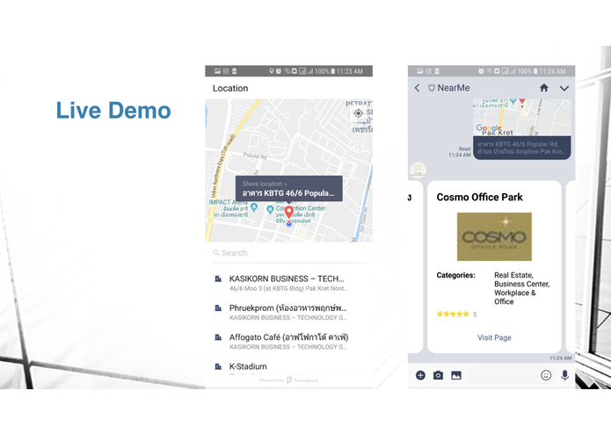The height and width of the screenshot is (434, 611).
Task: Tap the Location screen title
Action: pos(230,89)
